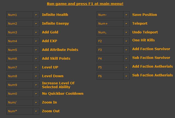
Task: Expand the Num/ dropdown for Zoom In
Action: [36, 103]
